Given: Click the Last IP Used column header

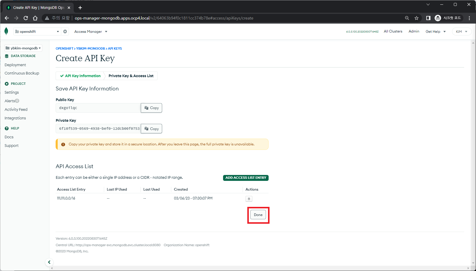Looking at the screenshot, I should coord(117,189).
